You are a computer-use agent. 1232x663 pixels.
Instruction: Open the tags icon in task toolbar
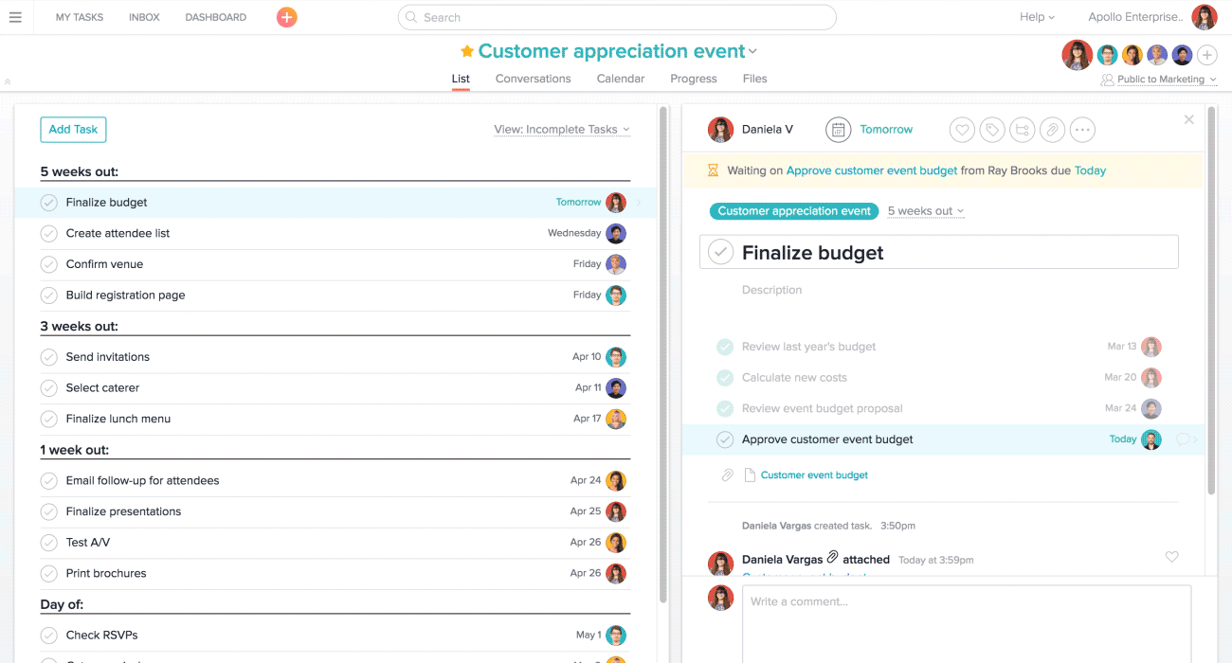[x=992, y=130]
